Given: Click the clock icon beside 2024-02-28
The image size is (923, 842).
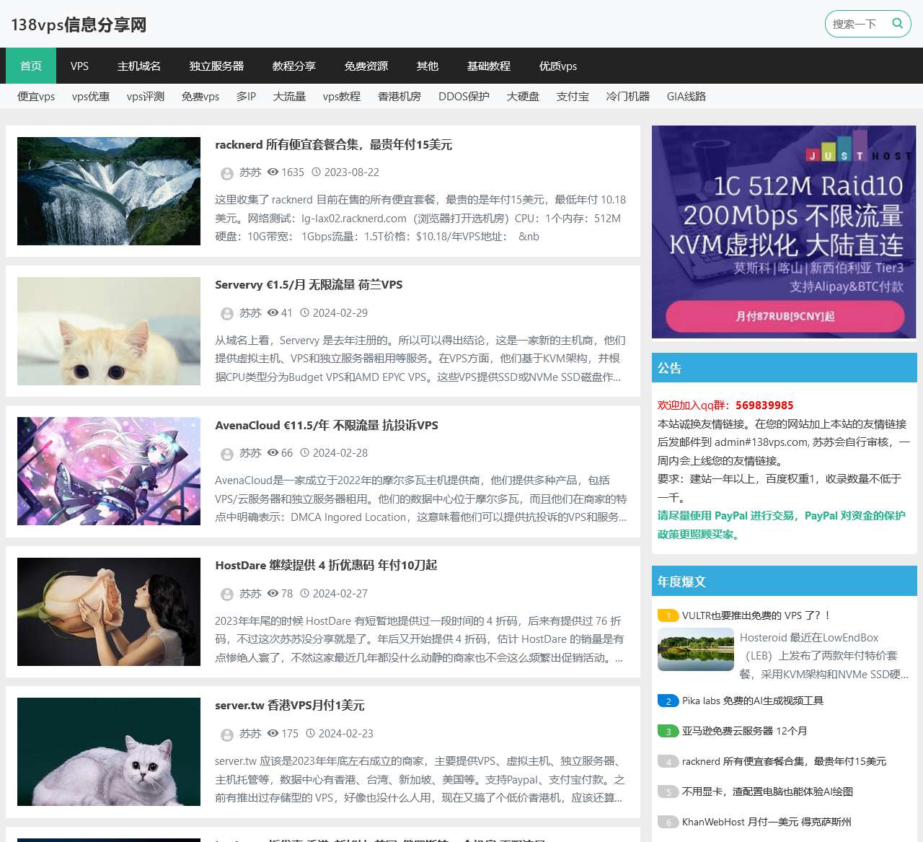Looking at the screenshot, I should (304, 453).
